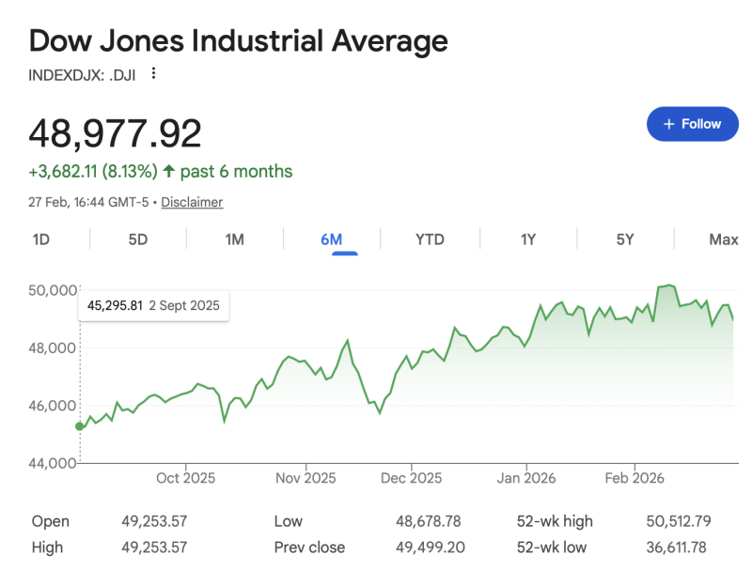Follow the Dow Jones index

pyautogui.click(x=692, y=124)
